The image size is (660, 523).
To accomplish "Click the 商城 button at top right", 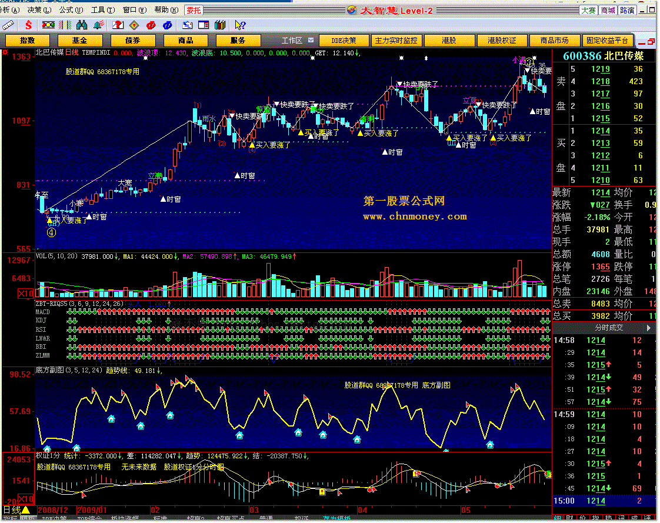I will (608, 10).
